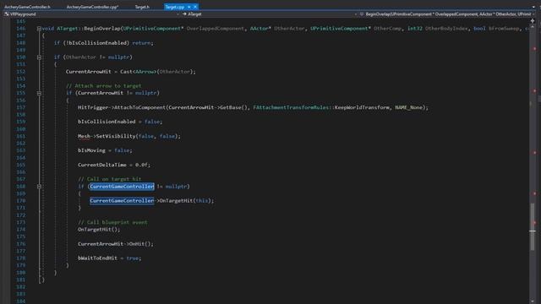The height and width of the screenshot is (304, 541).
Task: Click the scrollbar up arrow
Action: 533,26
